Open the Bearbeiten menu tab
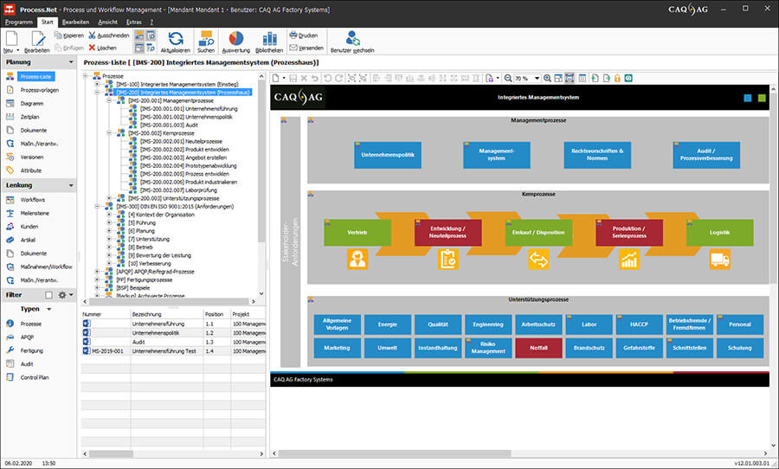 pyautogui.click(x=75, y=22)
